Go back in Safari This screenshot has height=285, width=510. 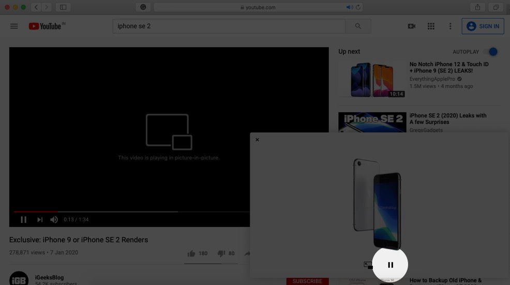coord(36,7)
